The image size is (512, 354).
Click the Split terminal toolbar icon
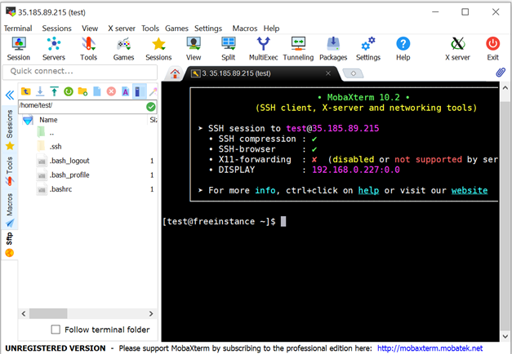tap(229, 49)
